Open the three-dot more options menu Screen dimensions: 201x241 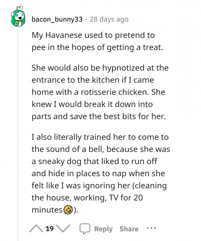(151, 229)
